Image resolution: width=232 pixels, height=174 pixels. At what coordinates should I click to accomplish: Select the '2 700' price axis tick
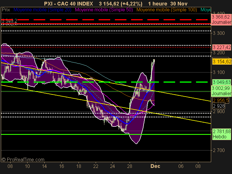tap(219, 151)
